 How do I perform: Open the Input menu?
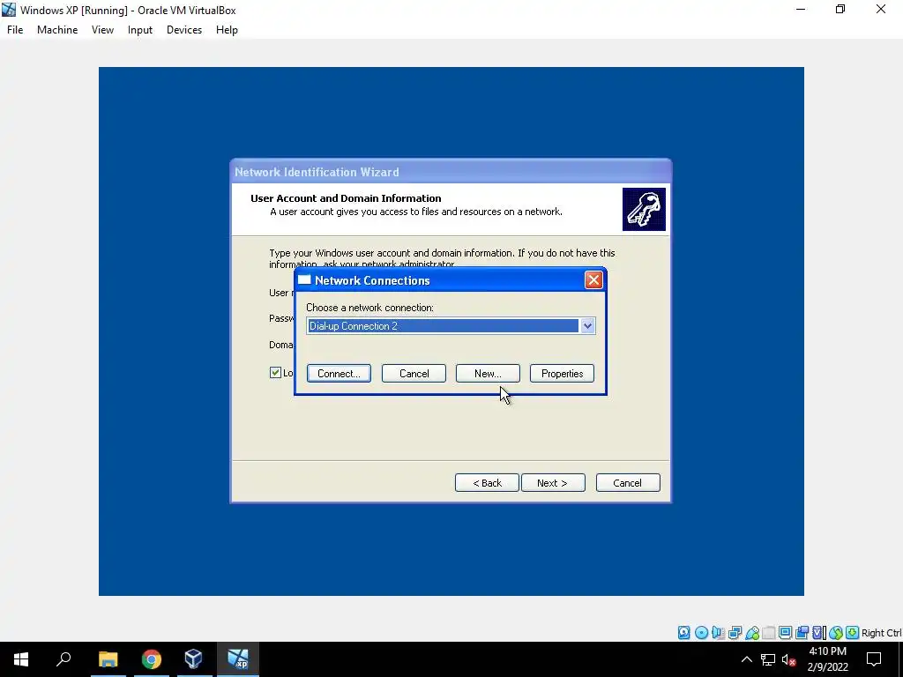(140, 30)
